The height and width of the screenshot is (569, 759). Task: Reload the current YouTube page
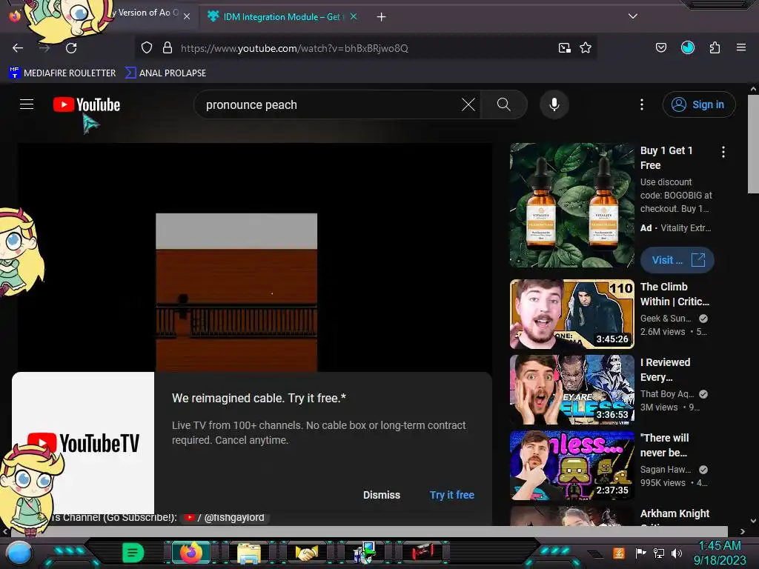click(x=71, y=48)
